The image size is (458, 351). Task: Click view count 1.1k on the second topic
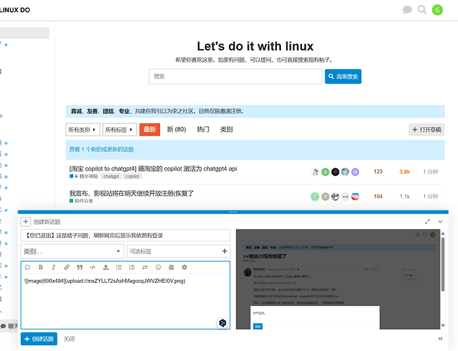point(405,197)
